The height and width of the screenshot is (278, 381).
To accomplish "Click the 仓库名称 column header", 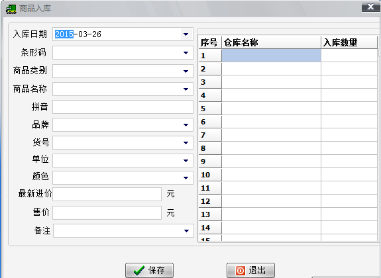I will click(x=271, y=42).
